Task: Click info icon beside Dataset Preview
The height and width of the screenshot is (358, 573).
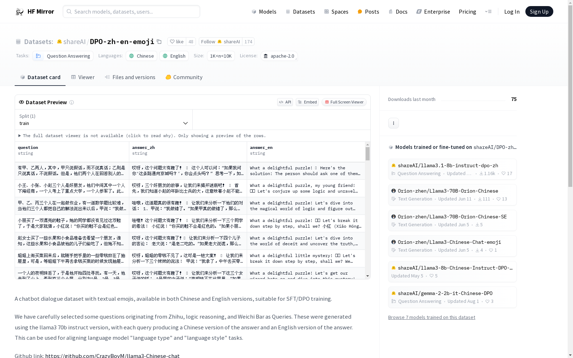Action: (72, 102)
